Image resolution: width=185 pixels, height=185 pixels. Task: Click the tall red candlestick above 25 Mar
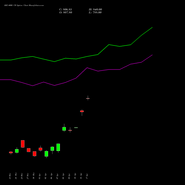pos(23,144)
